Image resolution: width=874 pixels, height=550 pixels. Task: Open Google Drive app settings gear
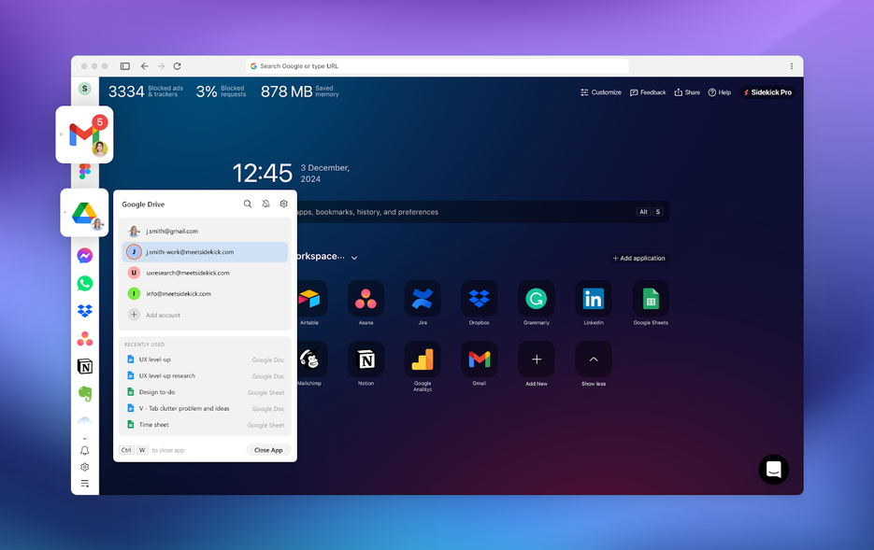click(x=284, y=204)
